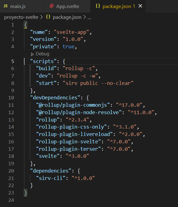Click line number 20 in gutter
Viewport: 178px width, 207px height.
coord(11,171)
